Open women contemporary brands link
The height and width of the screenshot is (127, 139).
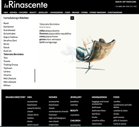[58, 111]
